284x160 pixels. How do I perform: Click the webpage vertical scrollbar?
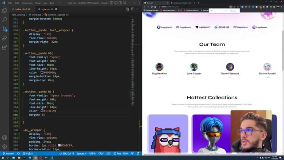(x=283, y=51)
